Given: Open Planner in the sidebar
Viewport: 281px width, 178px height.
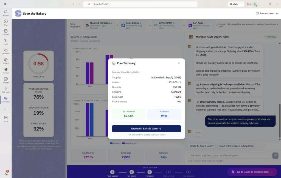Looking at the screenshot, I should click(x=6, y=70).
